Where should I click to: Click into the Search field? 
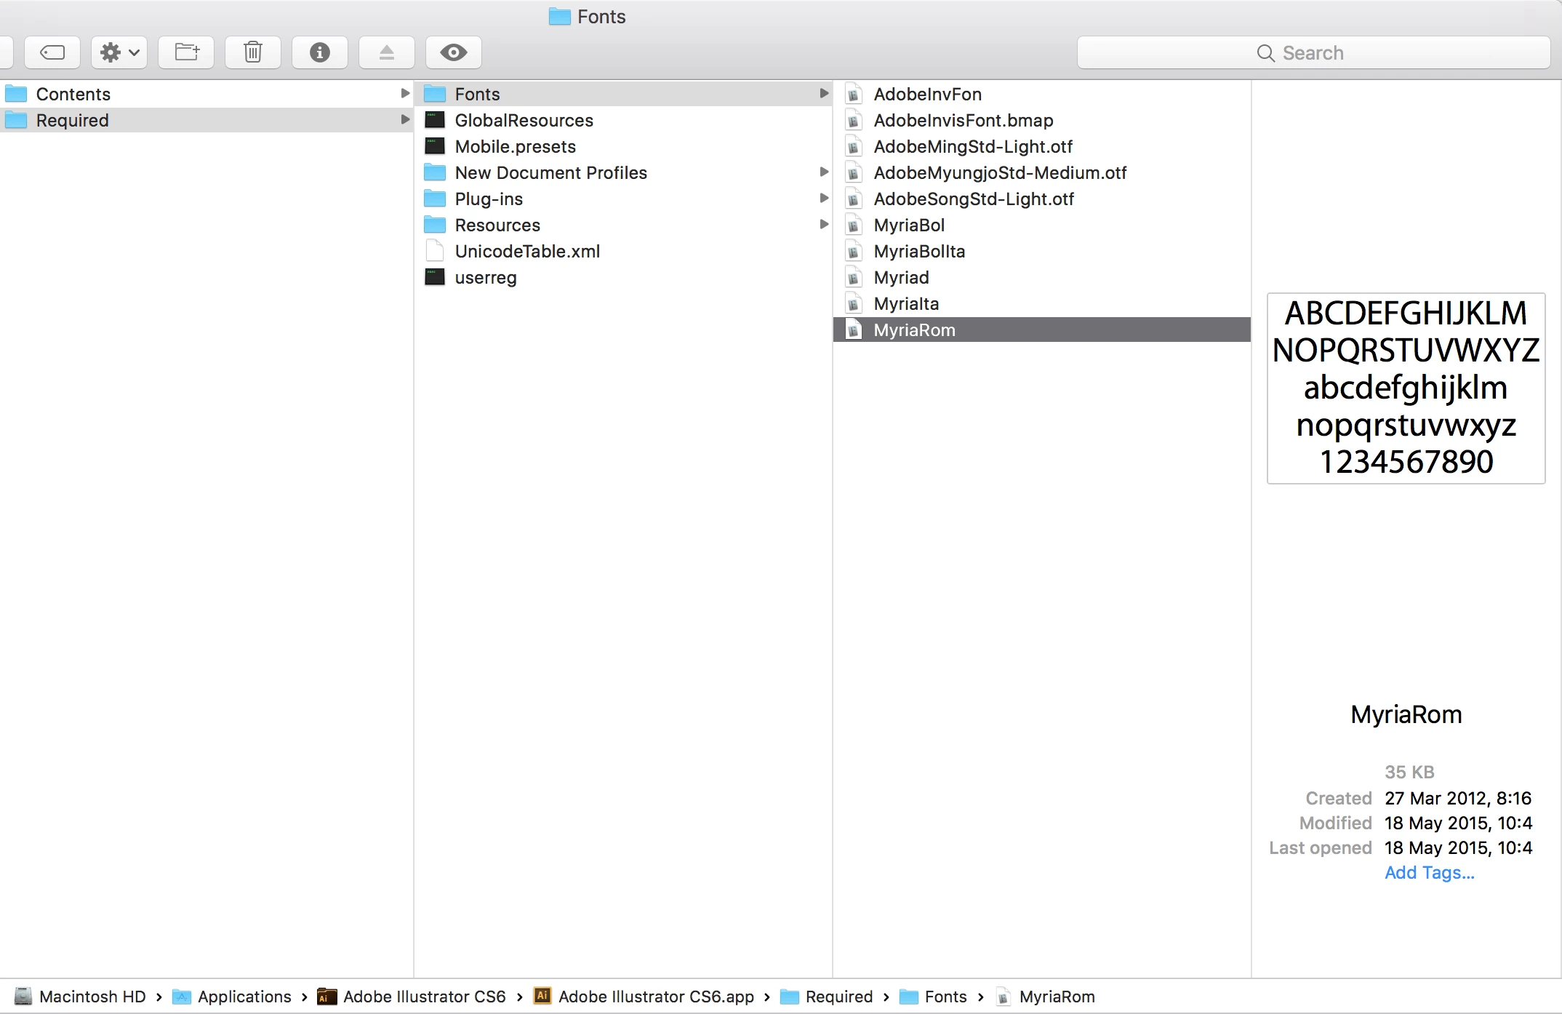tap(1313, 53)
